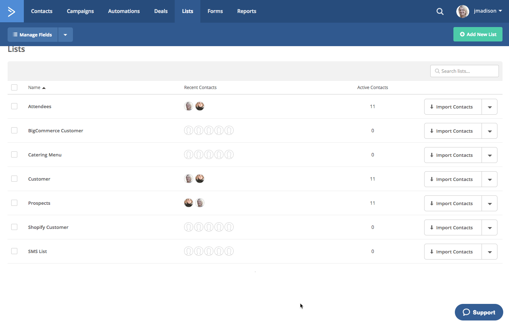Select the Lists navigation tab
This screenshot has height=323, width=509.
pyautogui.click(x=187, y=11)
